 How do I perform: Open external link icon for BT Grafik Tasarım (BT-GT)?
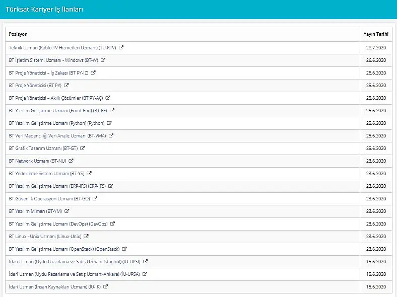click(x=83, y=148)
